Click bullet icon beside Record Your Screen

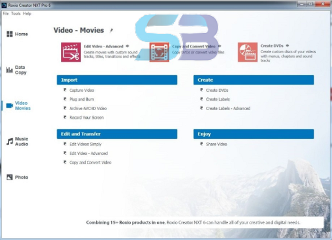pyautogui.click(x=65, y=117)
